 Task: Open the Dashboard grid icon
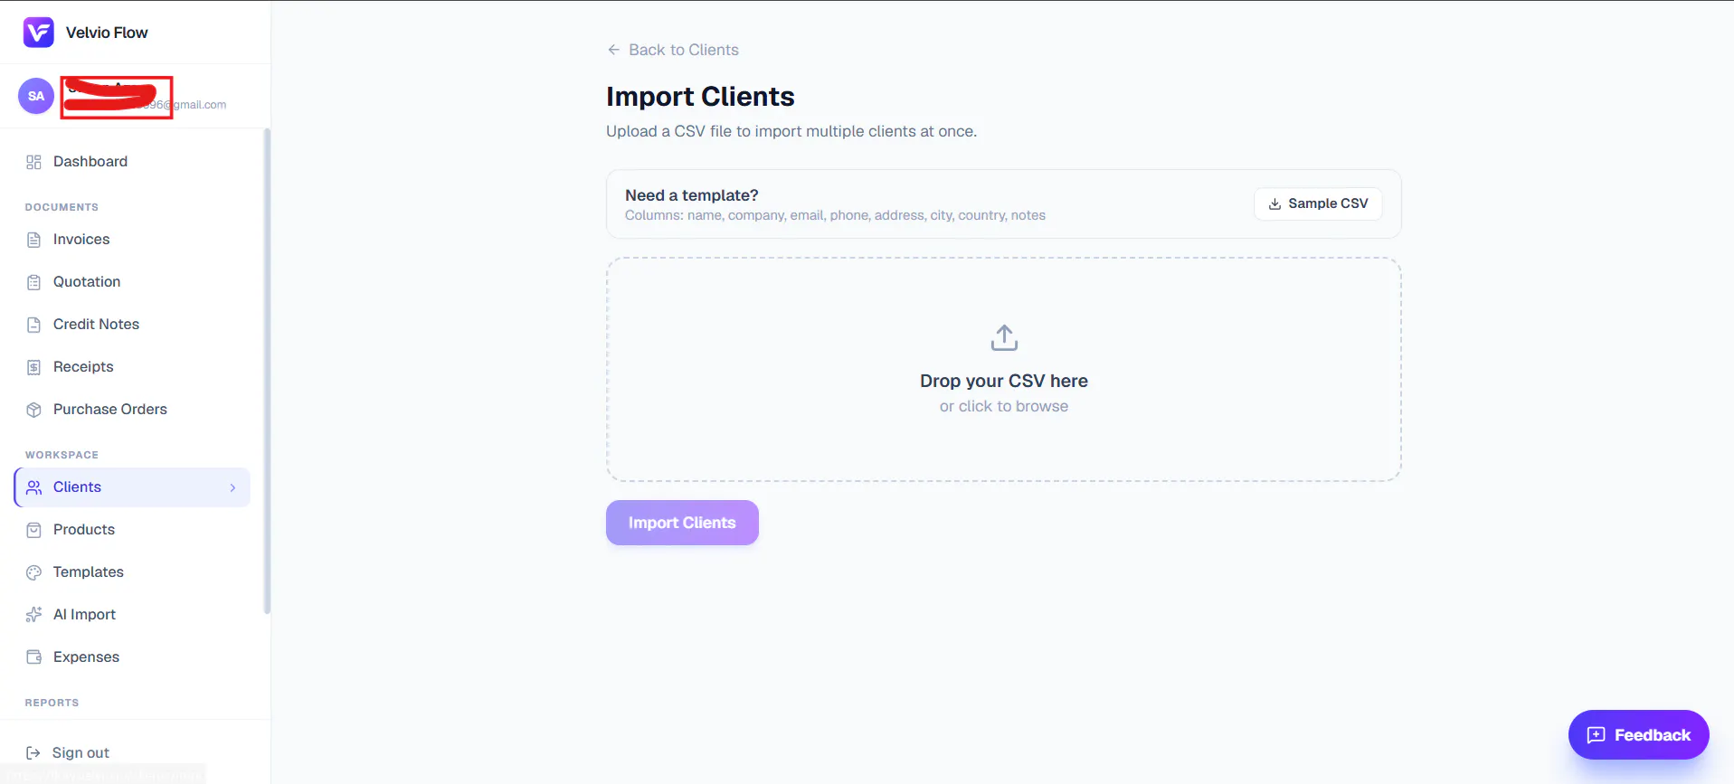[33, 162]
